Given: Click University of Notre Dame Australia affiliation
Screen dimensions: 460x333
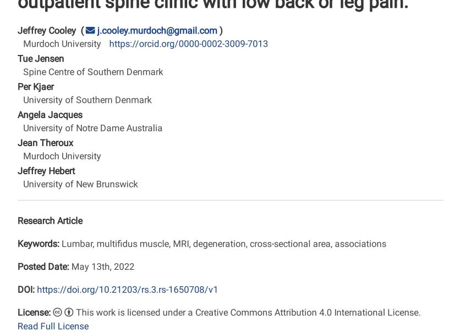Looking at the screenshot, I should click(92, 128).
